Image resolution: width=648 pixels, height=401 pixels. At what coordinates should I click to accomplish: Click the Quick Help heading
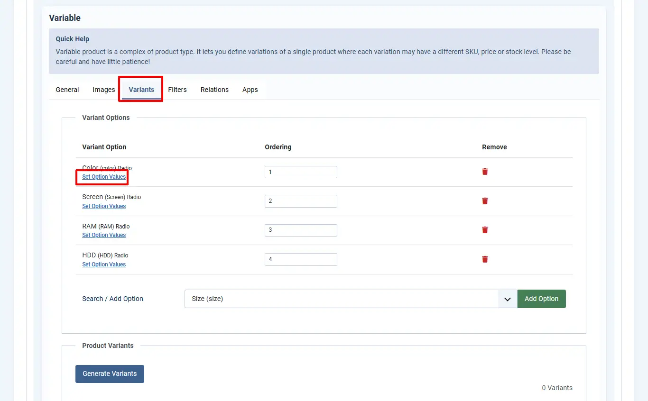point(73,39)
